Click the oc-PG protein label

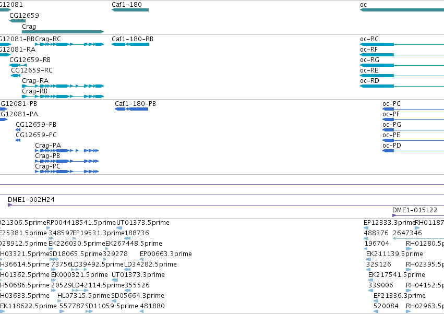coord(392,125)
